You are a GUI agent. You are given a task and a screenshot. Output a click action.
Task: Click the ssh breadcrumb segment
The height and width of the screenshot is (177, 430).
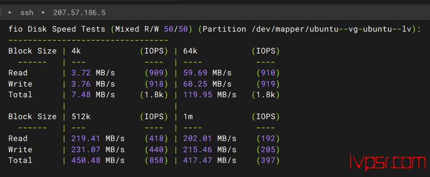tap(27, 13)
